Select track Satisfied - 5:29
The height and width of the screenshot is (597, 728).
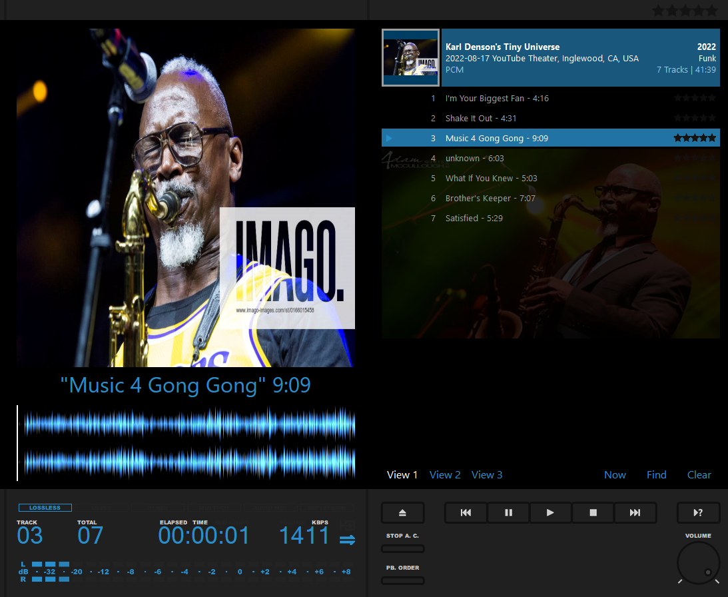click(x=551, y=218)
